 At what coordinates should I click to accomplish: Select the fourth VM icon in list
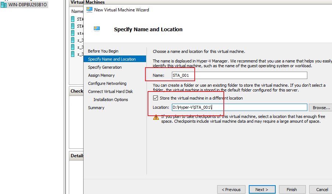point(73,40)
